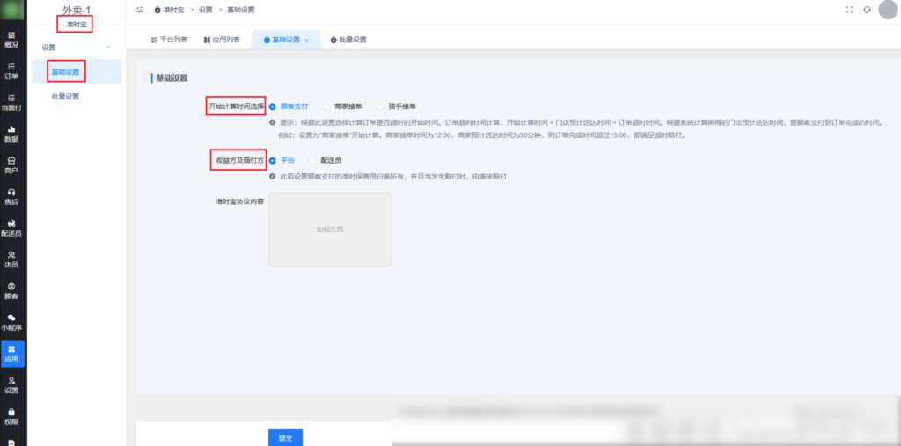The image size is (901, 446).
Task: Open the 顾客 customers sidebar icon
Action: click(11, 291)
